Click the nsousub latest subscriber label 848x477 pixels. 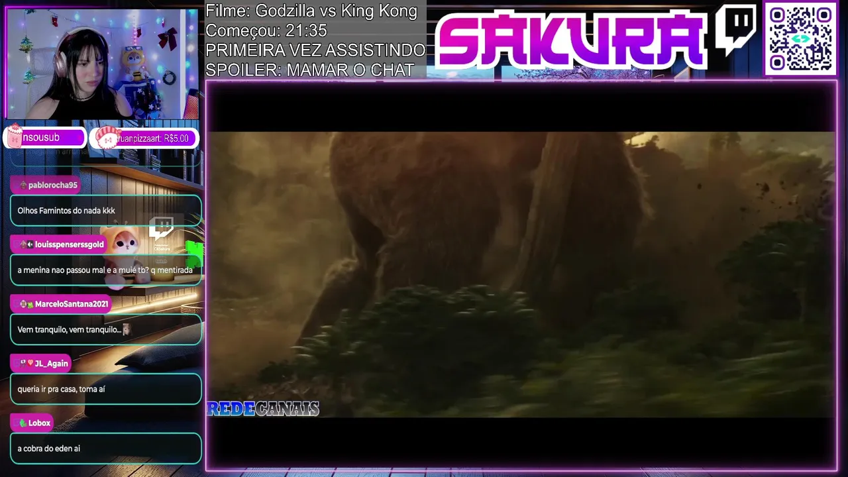tap(45, 138)
